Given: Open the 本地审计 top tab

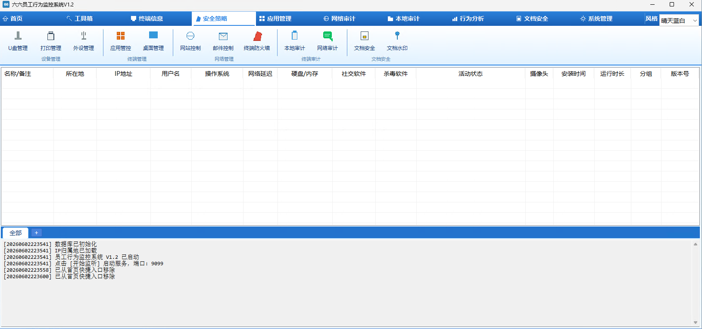Looking at the screenshot, I should (404, 19).
